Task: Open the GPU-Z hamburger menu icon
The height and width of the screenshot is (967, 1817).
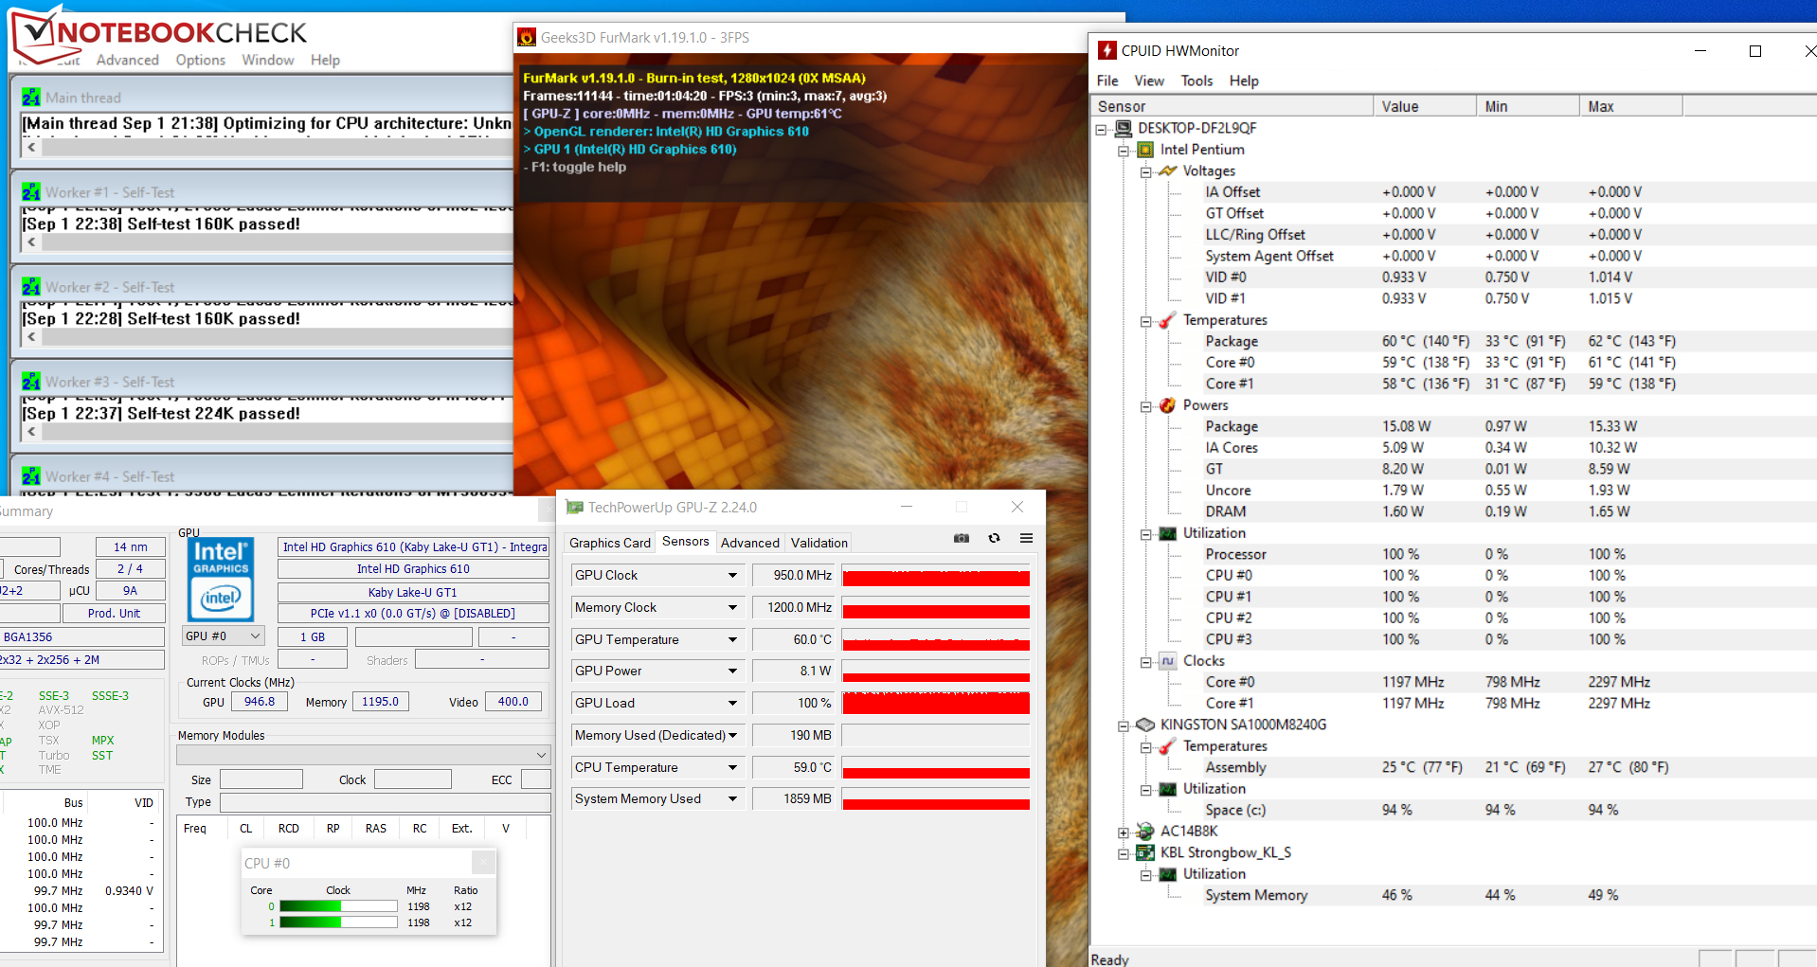Action: click(1026, 538)
